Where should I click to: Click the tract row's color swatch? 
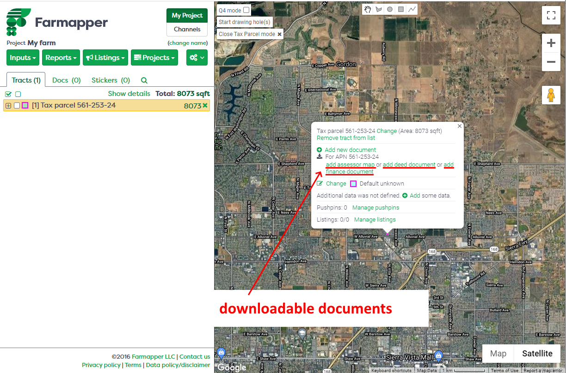click(25, 106)
